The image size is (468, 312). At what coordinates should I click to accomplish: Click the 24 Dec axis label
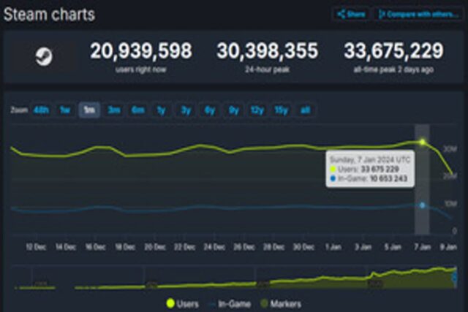214,247
